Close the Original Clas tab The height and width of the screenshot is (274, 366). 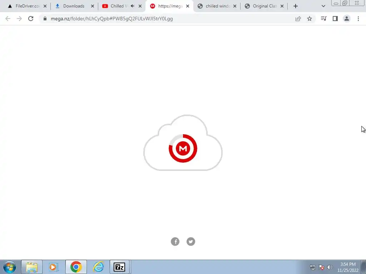282,6
